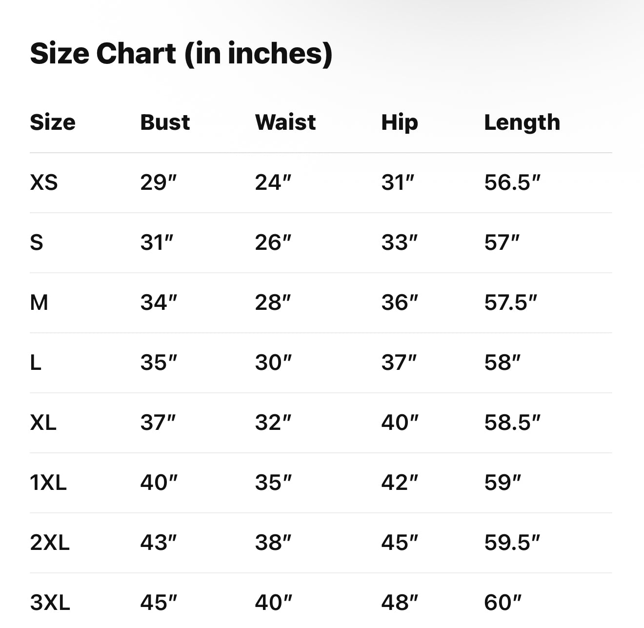Select the 58″ length value for L
Image resolution: width=644 pixels, height=628 pixels.
click(x=503, y=363)
